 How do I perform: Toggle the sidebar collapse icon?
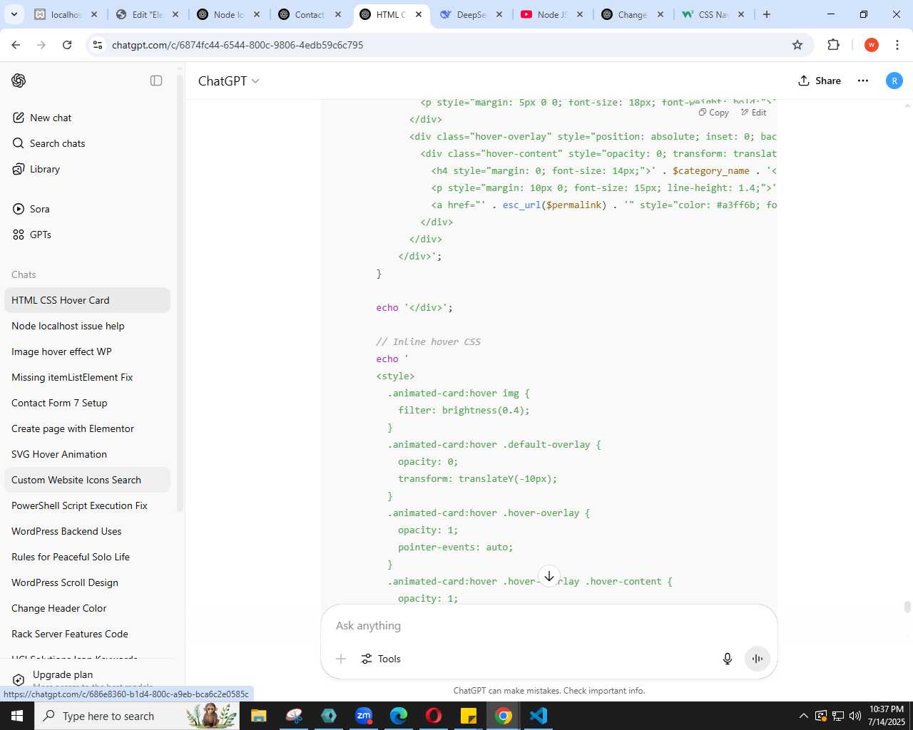156,81
